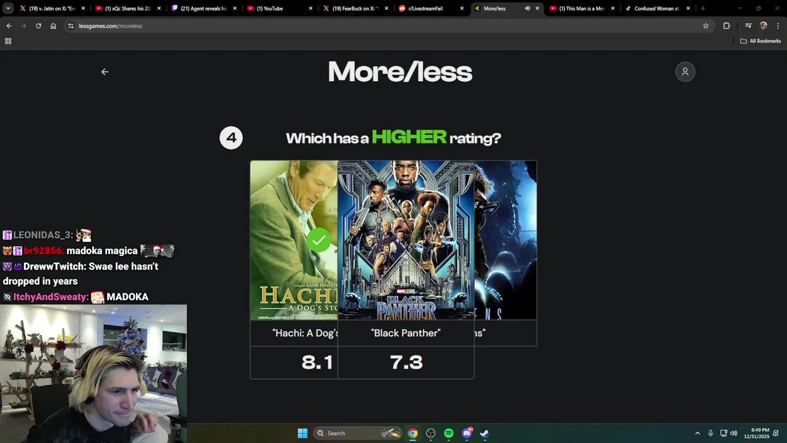This screenshot has height=443, width=787.
Task: Close the r/LivestreamFail tab
Action: (462, 9)
